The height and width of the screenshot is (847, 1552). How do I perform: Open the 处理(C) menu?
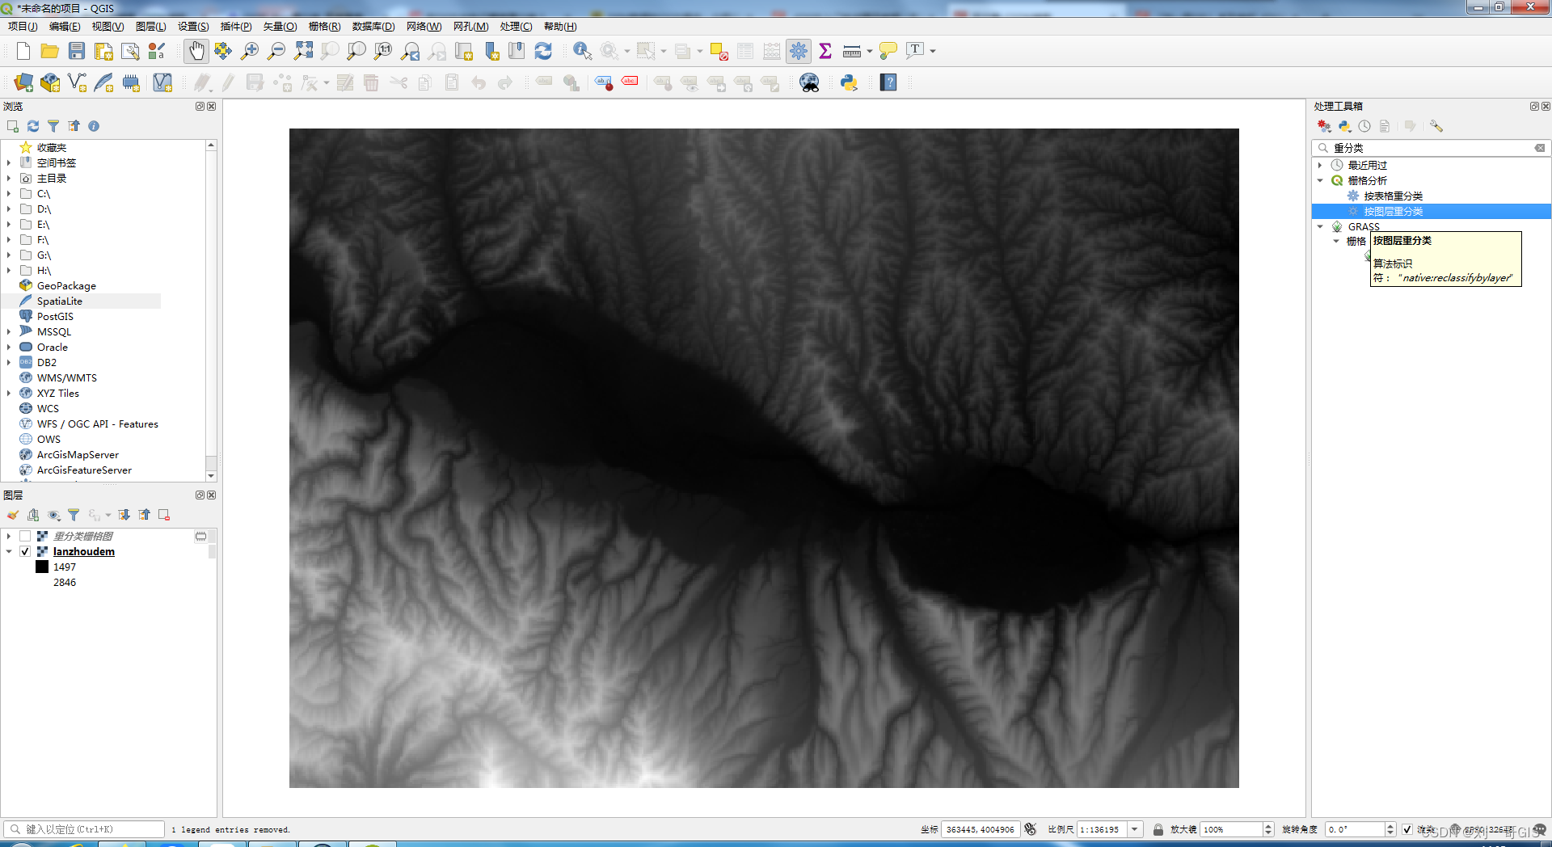point(516,27)
